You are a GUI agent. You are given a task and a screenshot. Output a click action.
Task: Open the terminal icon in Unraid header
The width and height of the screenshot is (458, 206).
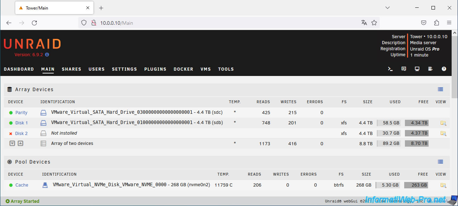tap(390, 69)
